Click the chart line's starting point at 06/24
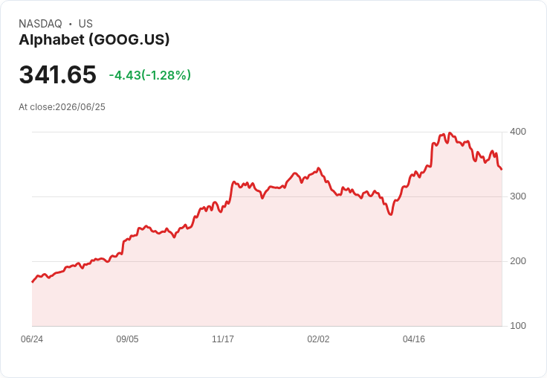Viewport: 547px width, 378px height. click(x=33, y=281)
